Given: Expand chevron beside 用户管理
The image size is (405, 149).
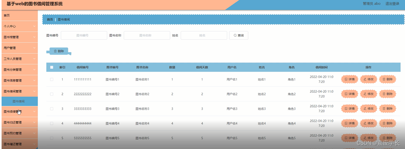Looking at the screenshot, I should (x=34, y=48).
